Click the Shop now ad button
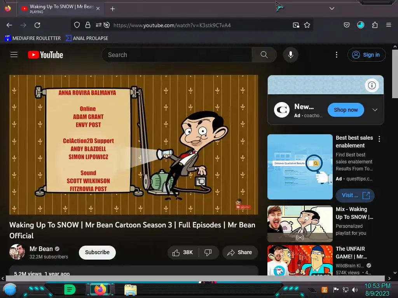Viewport: 398px width, 298px height. 346,110
